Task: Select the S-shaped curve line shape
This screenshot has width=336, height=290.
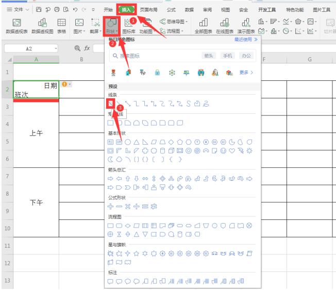Action: tap(189, 104)
